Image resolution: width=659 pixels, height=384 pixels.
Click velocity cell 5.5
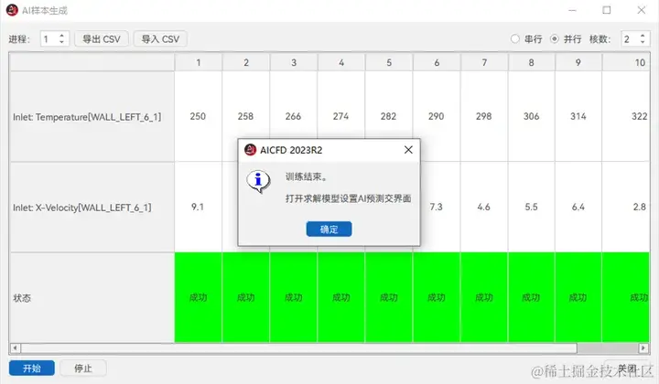coord(531,207)
